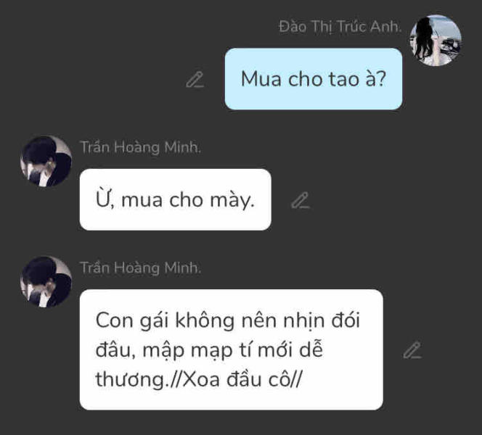Image resolution: width=482 pixels, height=435 pixels.
Task: Click name label above "Ừ, mua cho mày."
Action: (140, 147)
